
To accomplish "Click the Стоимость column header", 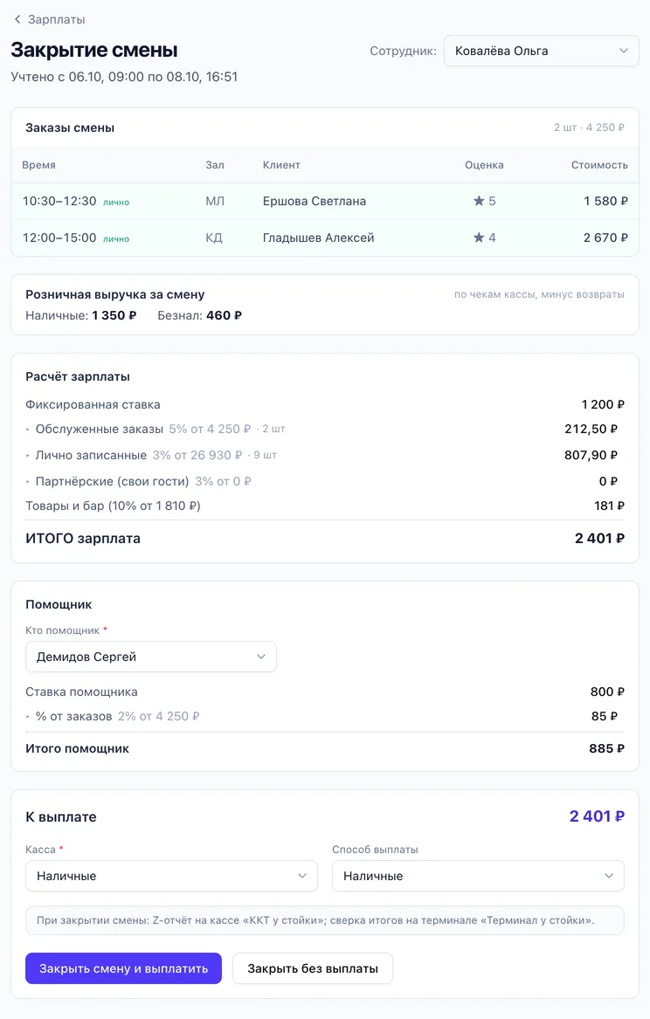I will click(599, 165).
